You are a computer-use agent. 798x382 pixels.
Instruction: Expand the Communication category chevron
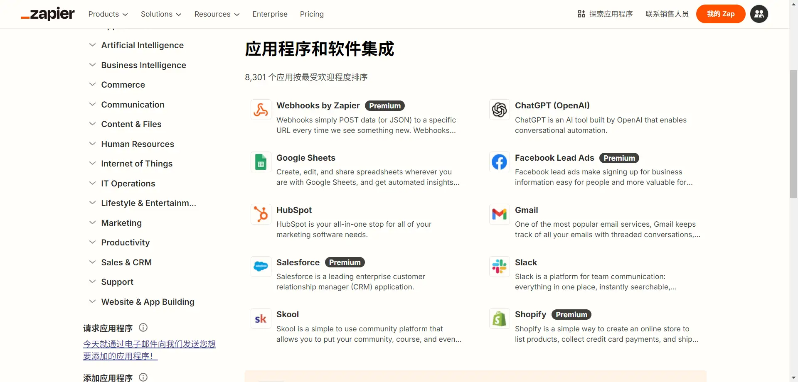92,104
